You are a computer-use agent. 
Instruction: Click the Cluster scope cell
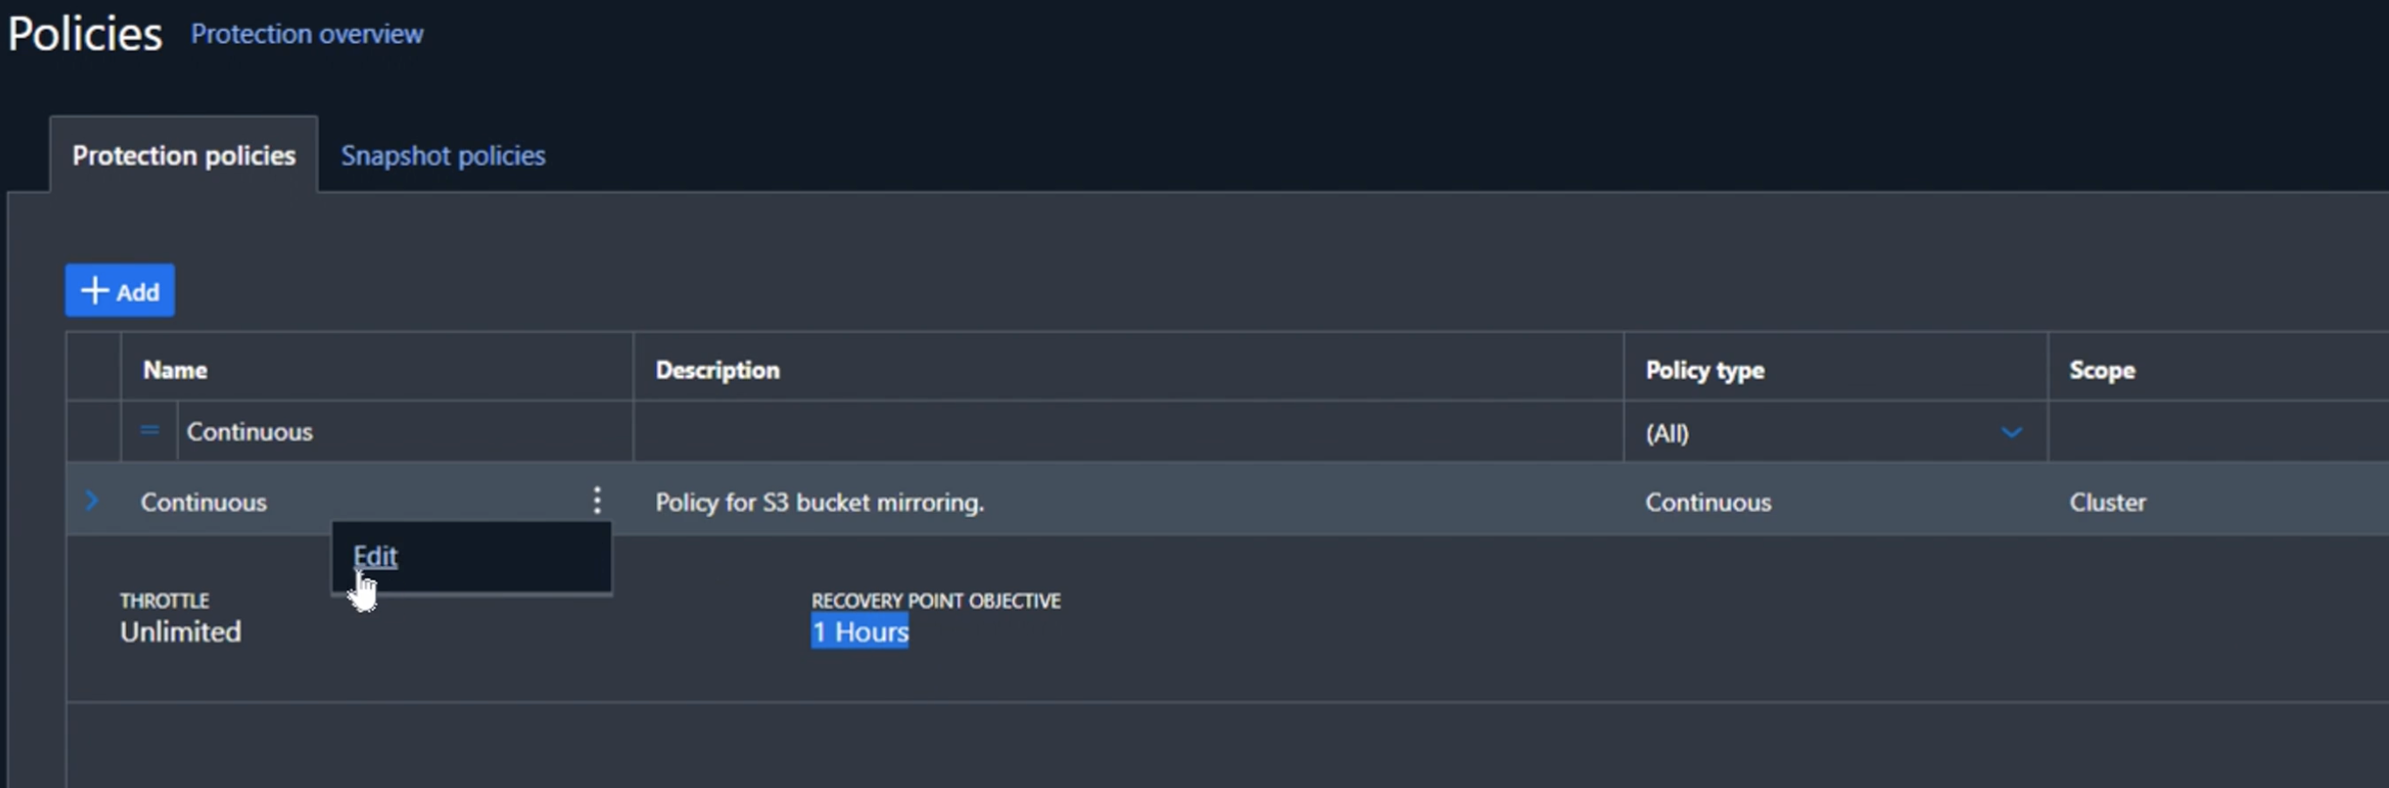(x=2106, y=502)
